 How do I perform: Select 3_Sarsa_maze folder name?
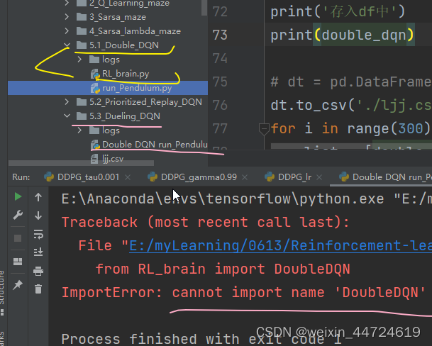(x=118, y=17)
